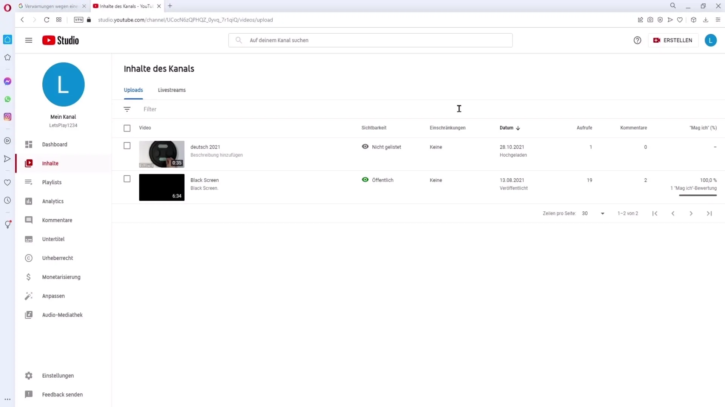Open Audio-Mediathek section
This screenshot has height=407, width=725.
click(x=62, y=315)
